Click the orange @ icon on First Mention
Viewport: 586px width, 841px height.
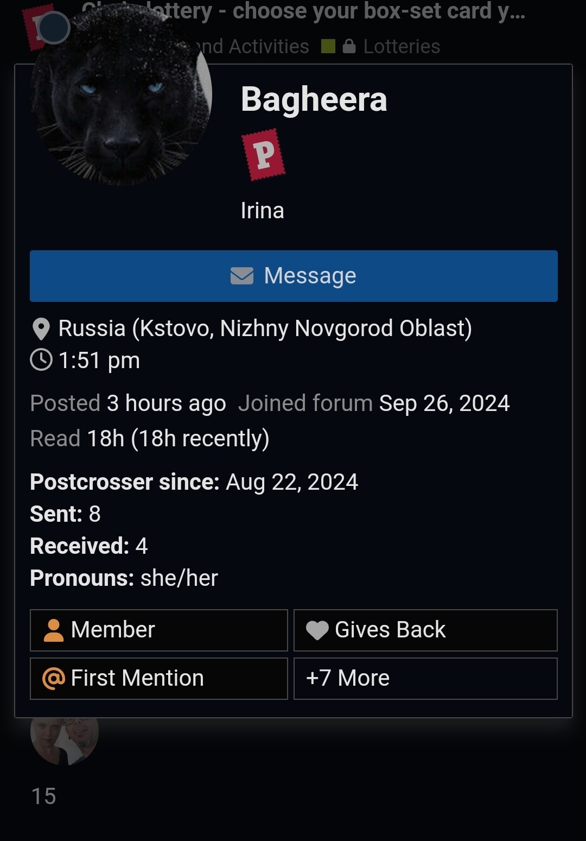53,679
